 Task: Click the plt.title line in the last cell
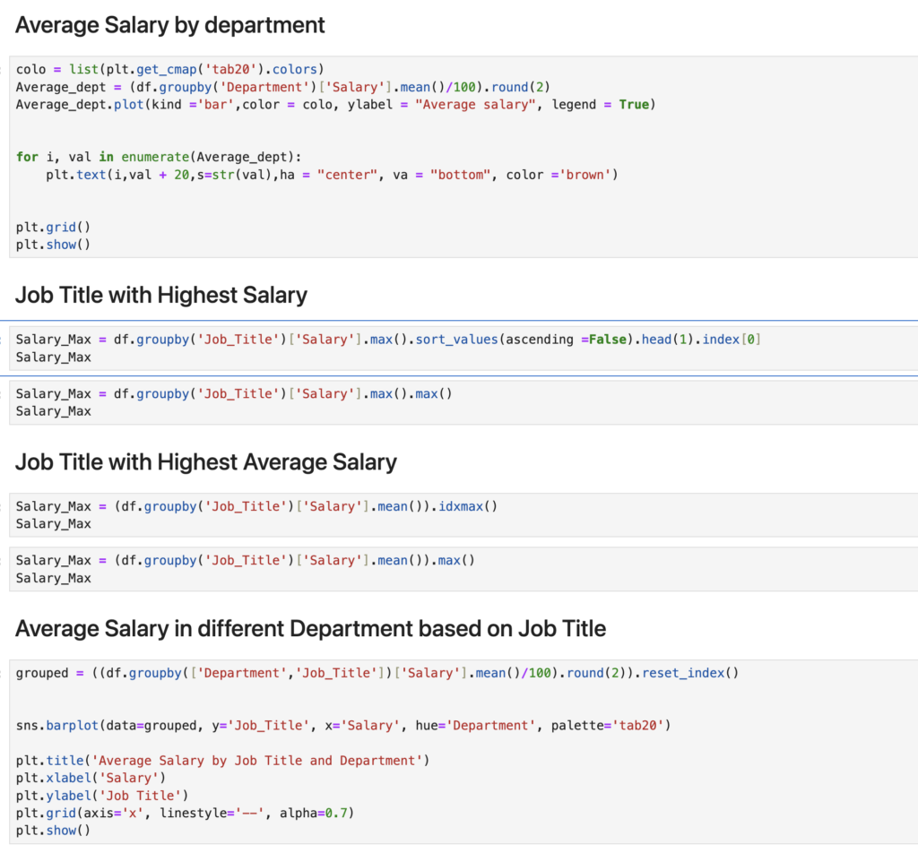[x=222, y=761]
